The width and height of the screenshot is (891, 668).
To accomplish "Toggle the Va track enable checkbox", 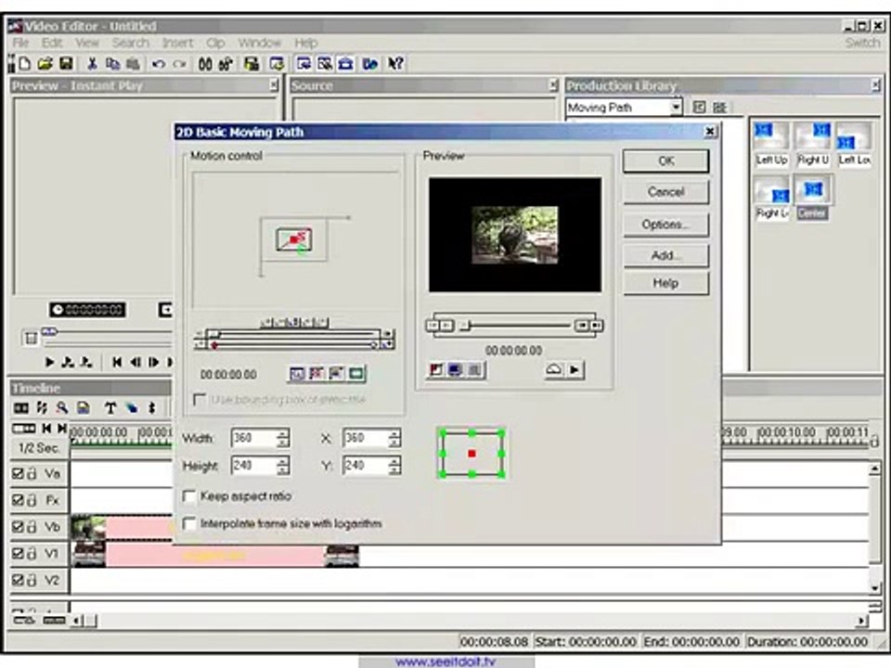I will 18,473.
